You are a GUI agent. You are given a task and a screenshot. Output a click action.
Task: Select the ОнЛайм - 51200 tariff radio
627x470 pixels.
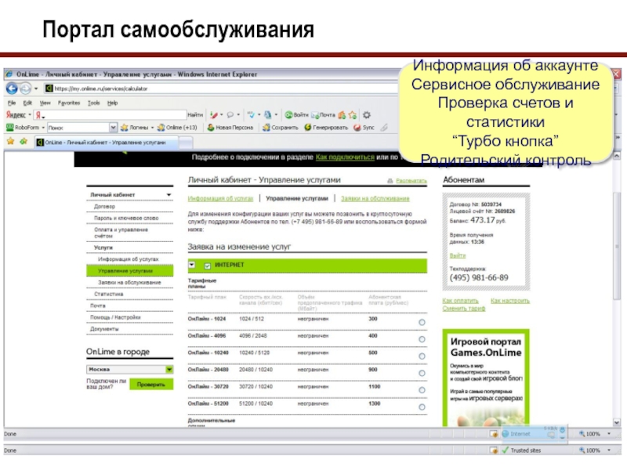pos(422,407)
